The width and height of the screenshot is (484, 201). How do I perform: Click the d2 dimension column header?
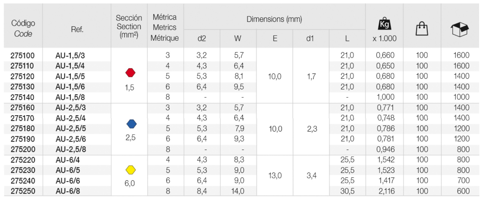(202, 38)
